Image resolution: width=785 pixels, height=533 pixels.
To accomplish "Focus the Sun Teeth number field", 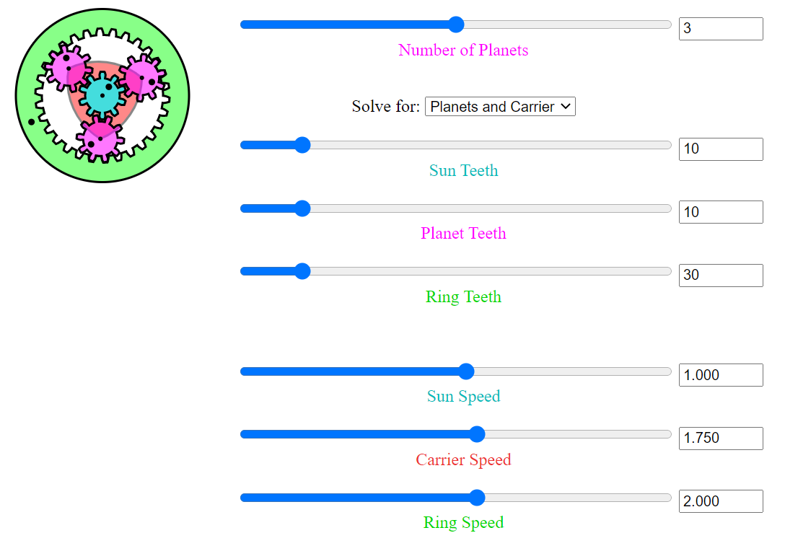I will click(720, 149).
